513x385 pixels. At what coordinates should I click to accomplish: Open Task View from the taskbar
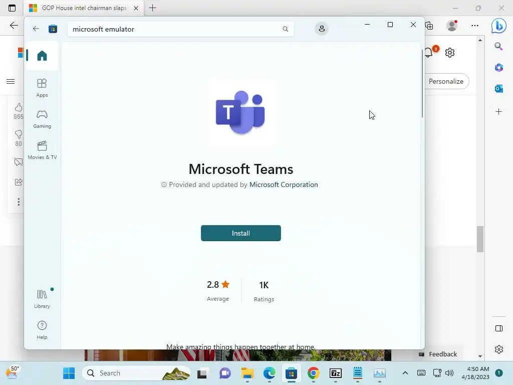pos(202,373)
